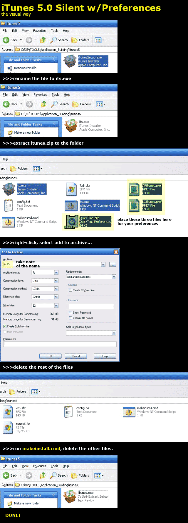
Task: Open Help menu in the window listing itunes5.7z
Action: (4, 383)
